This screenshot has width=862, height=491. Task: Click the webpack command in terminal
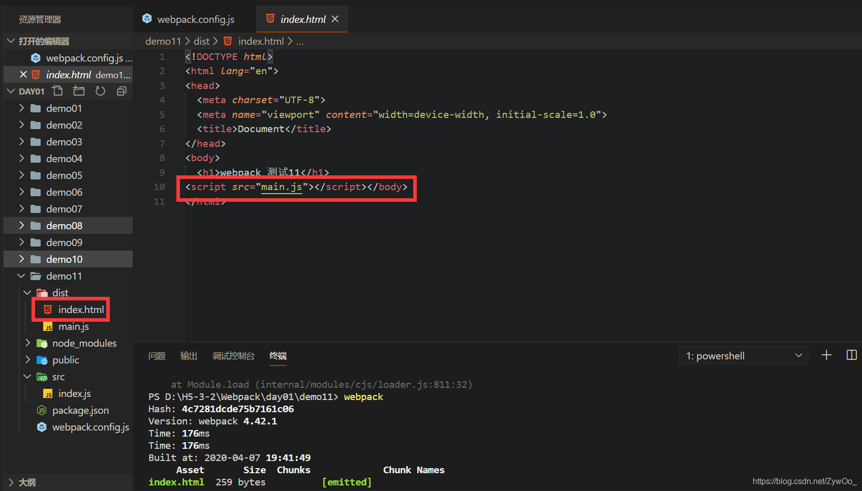(x=363, y=397)
